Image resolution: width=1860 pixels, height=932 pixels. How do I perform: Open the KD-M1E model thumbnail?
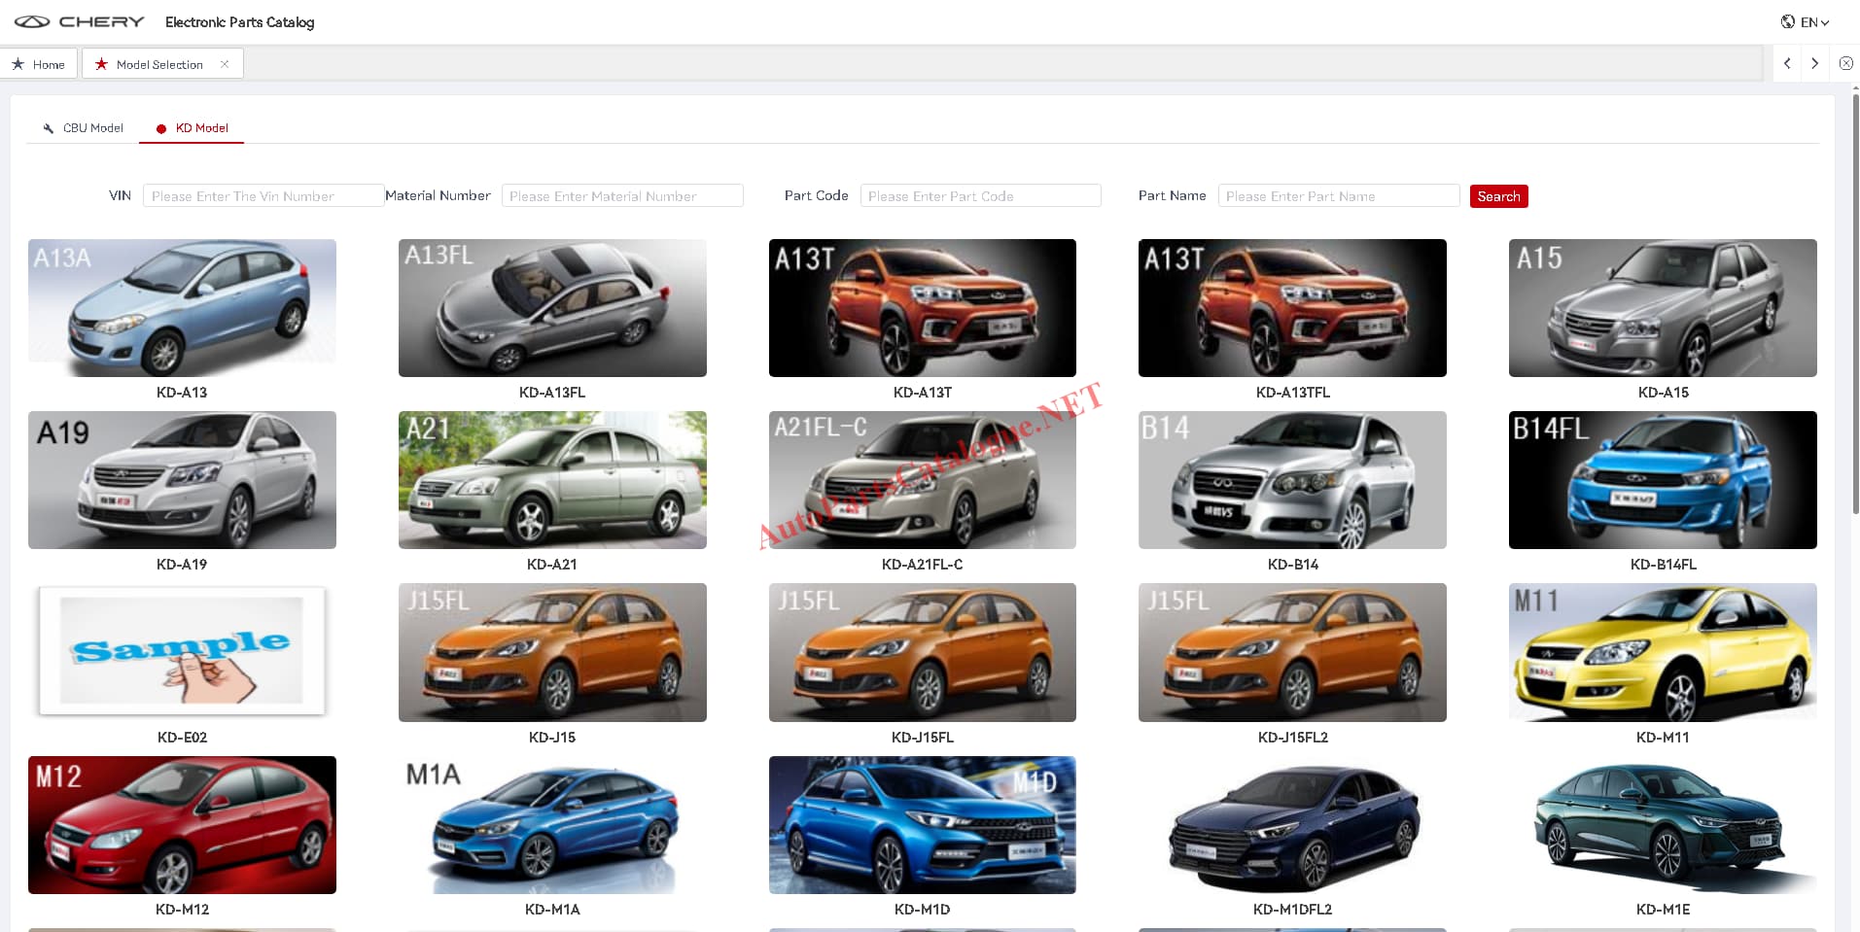coord(1663,825)
